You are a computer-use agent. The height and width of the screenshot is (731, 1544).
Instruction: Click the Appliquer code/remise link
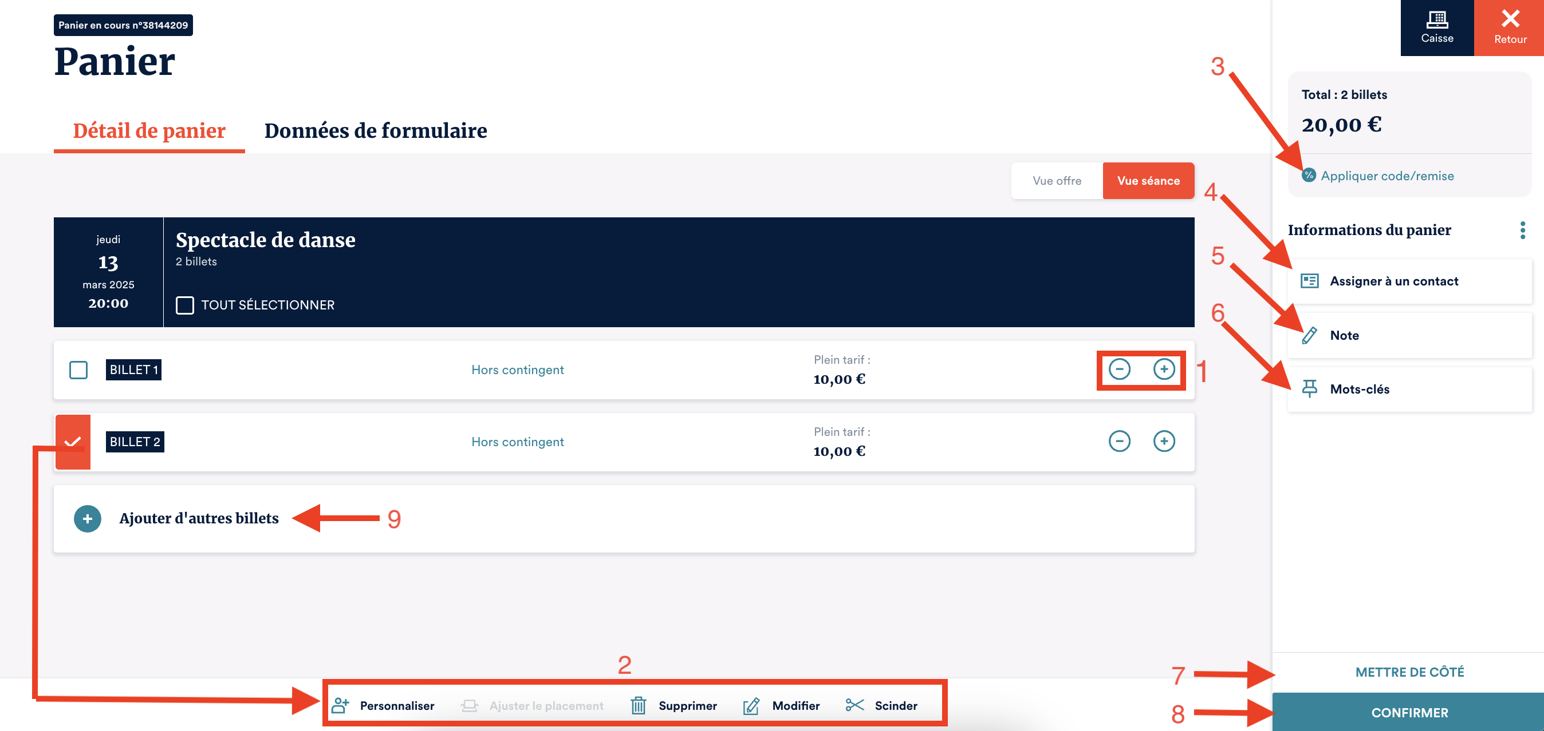point(1387,176)
